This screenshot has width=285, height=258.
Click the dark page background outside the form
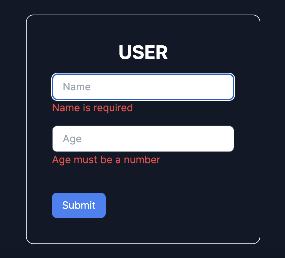coord(13,127)
